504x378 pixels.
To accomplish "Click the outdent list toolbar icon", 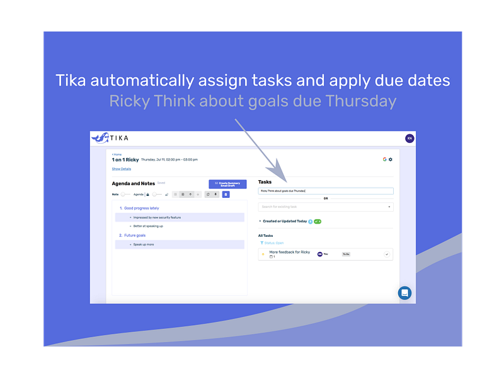I will click(176, 195).
